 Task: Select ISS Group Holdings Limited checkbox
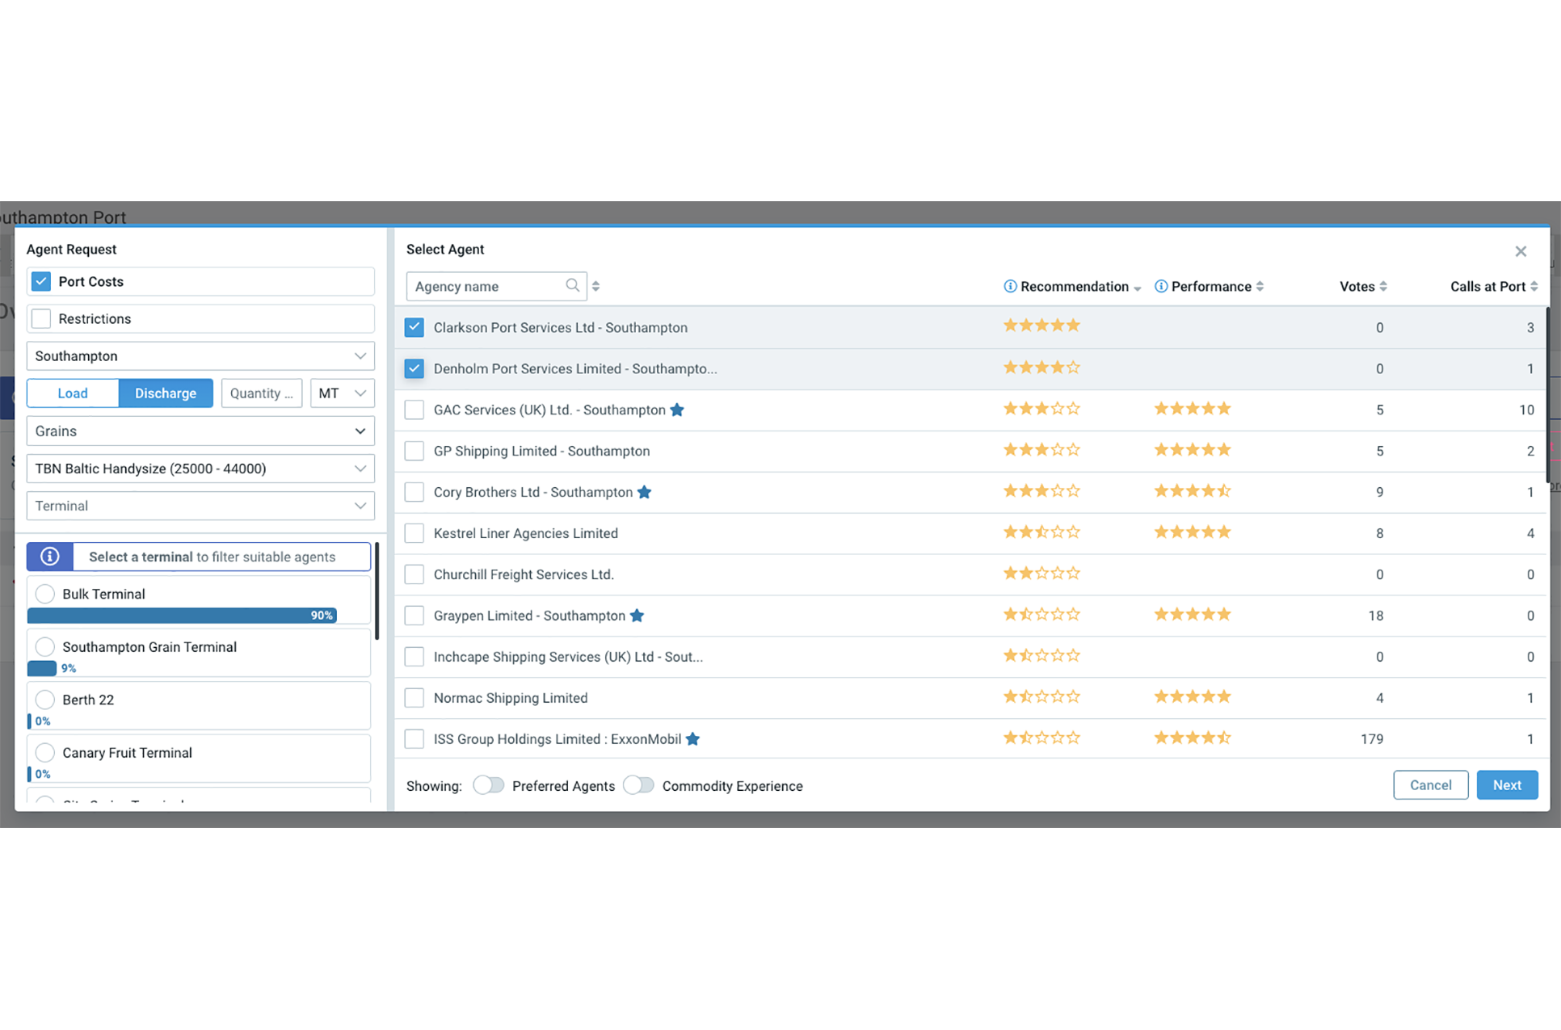pos(414,739)
